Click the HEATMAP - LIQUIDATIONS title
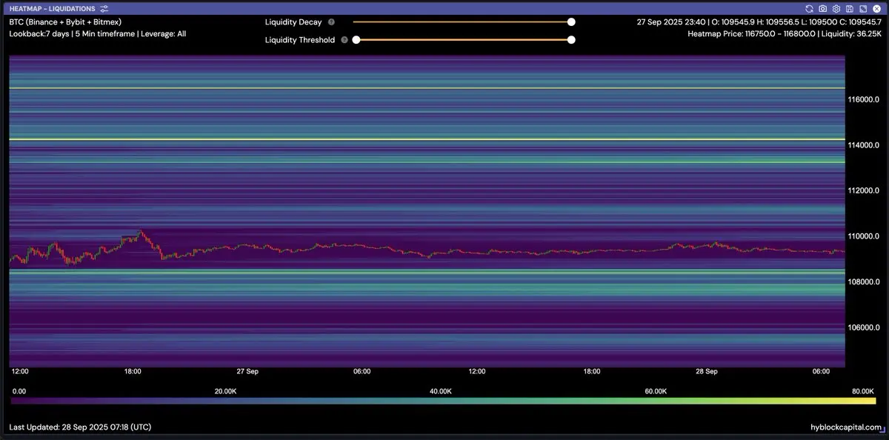 (52, 8)
